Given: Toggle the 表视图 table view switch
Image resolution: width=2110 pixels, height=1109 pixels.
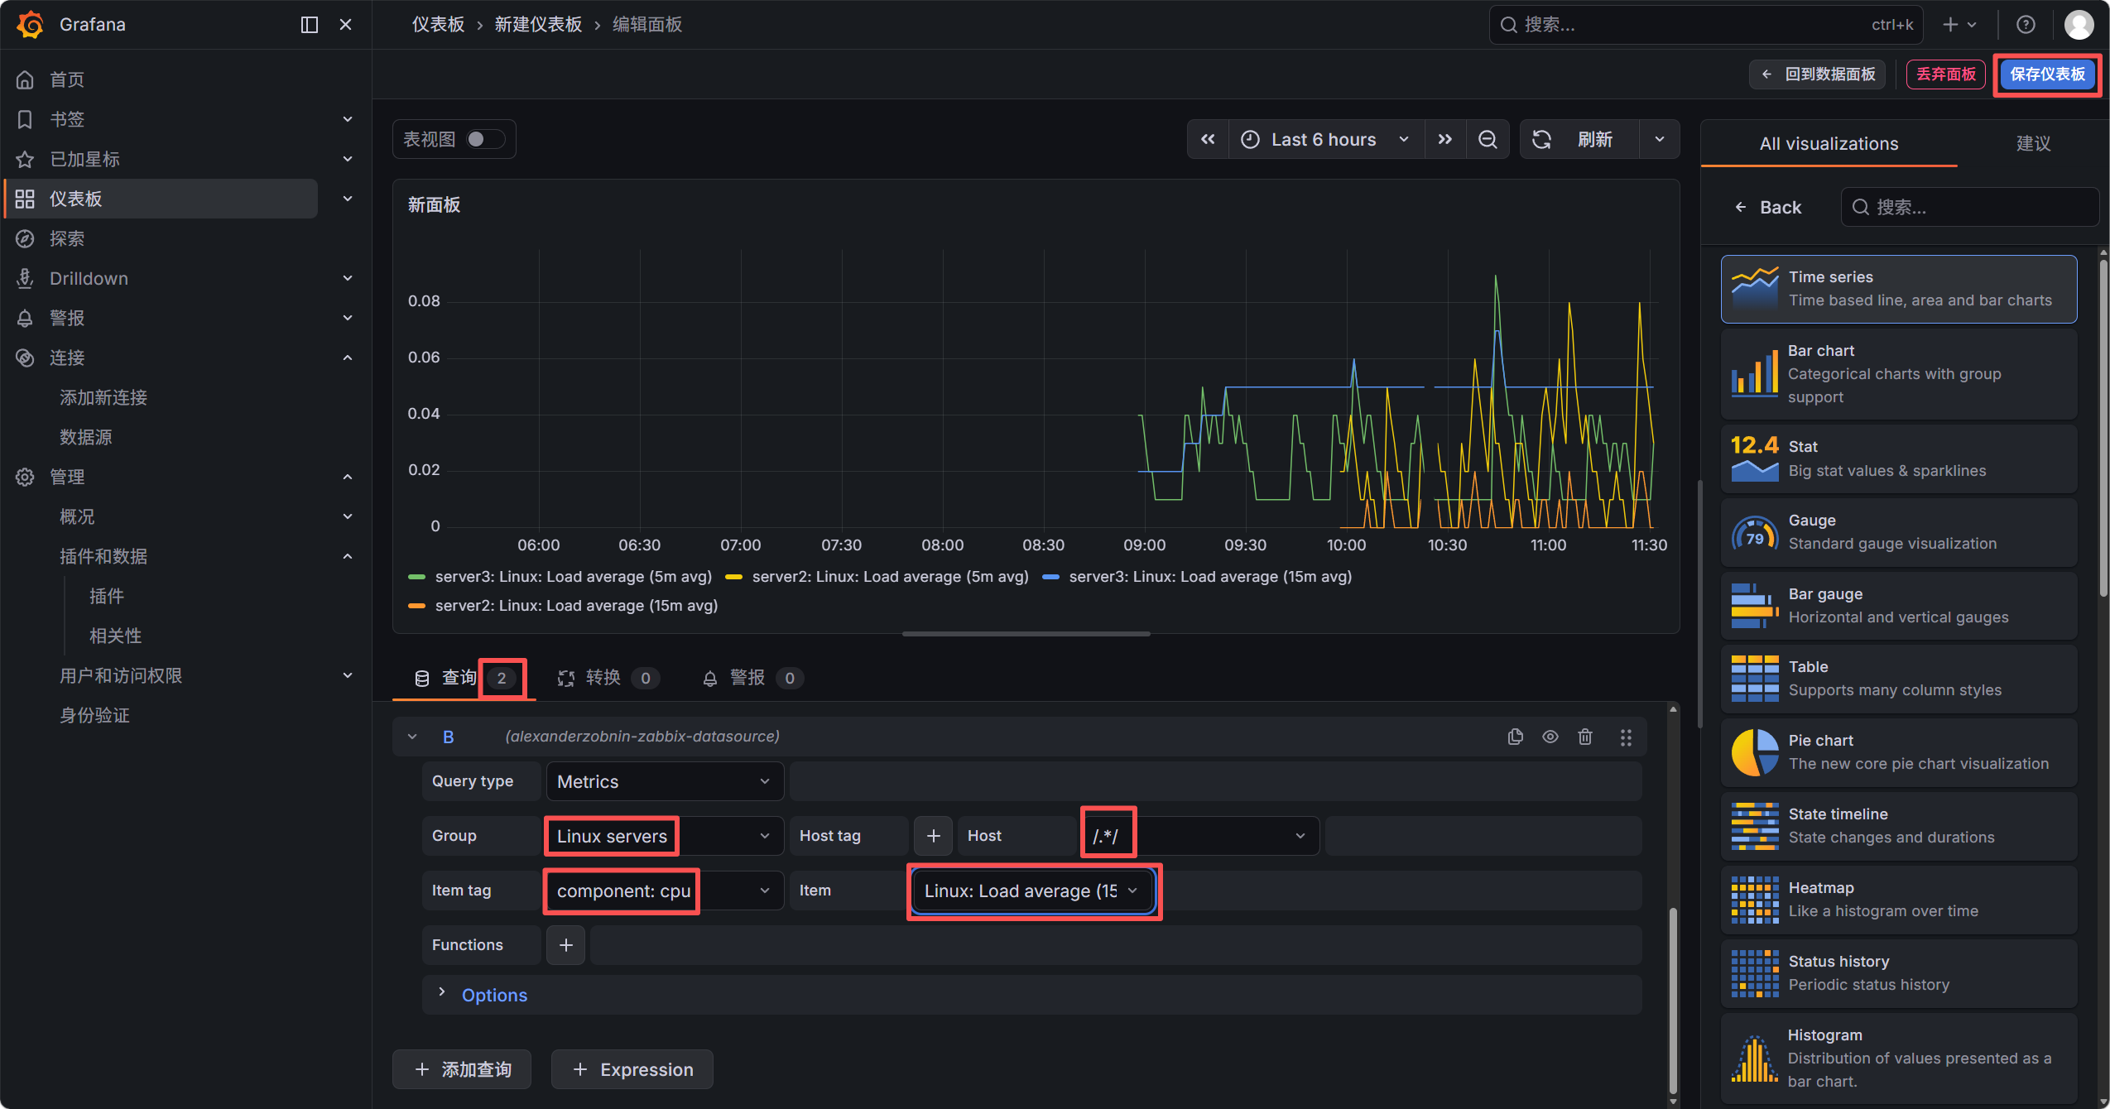Looking at the screenshot, I should coord(485,139).
